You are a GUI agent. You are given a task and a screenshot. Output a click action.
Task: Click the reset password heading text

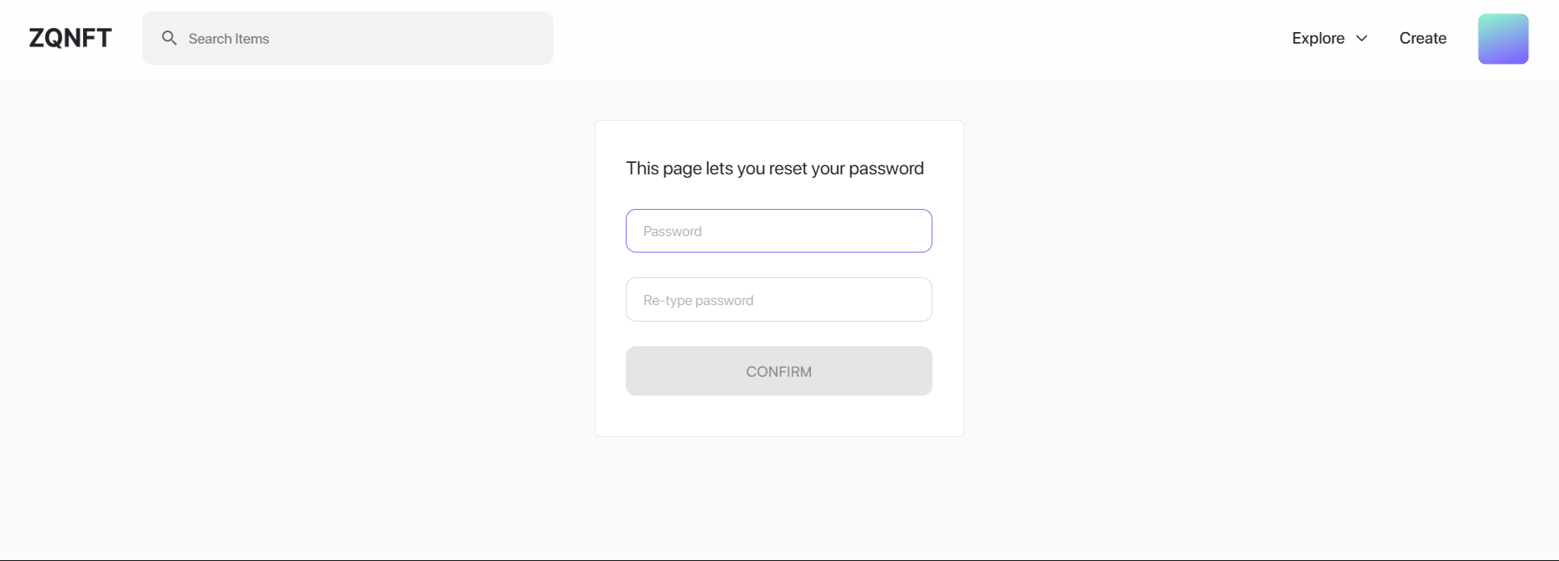tap(775, 169)
